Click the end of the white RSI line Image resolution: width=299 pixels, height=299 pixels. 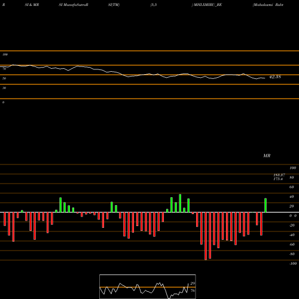coord(265,78)
